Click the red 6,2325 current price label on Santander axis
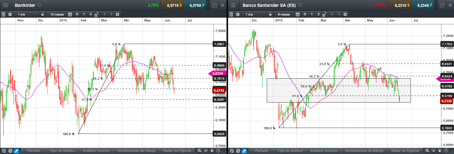 click(446, 101)
